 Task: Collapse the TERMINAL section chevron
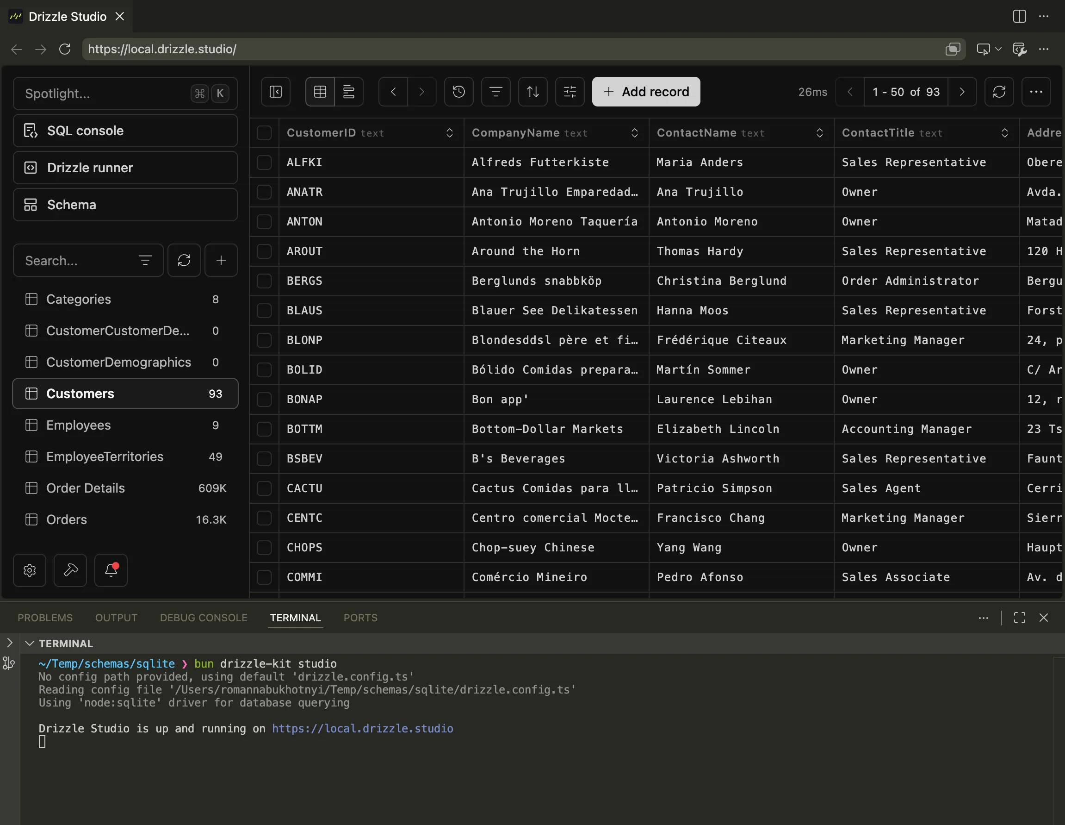pos(30,644)
